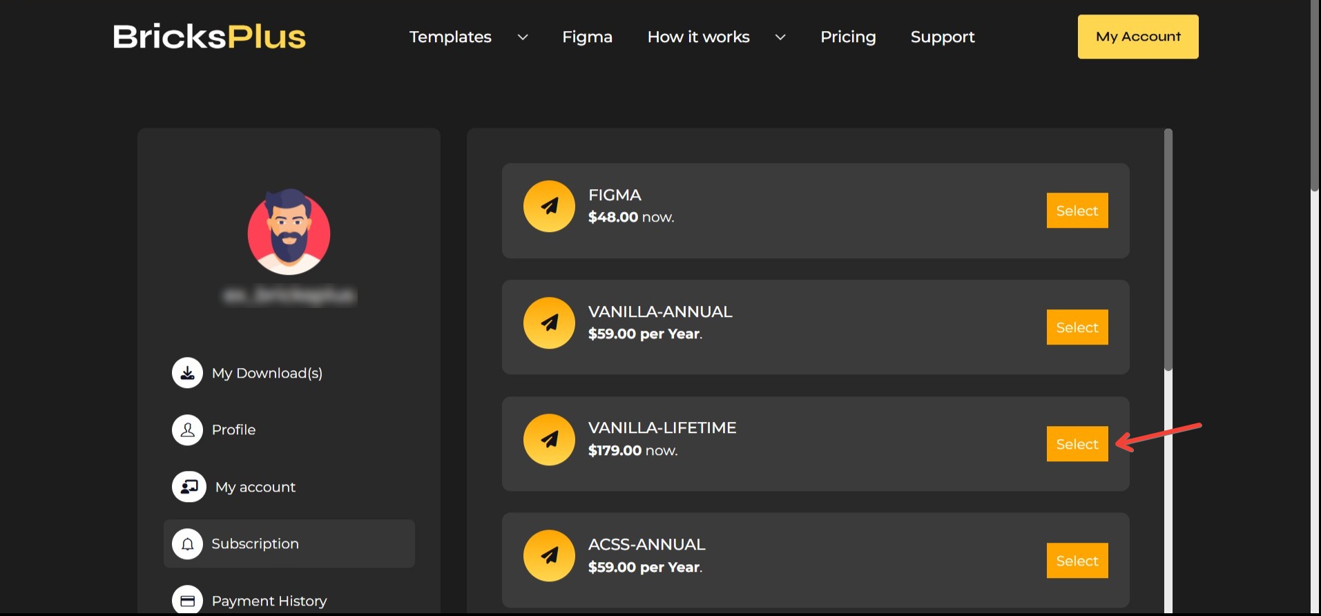
Task: Open the Support nav link
Action: (x=943, y=37)
